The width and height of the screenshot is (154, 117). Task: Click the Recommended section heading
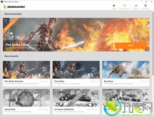click(x=13, y=14)
